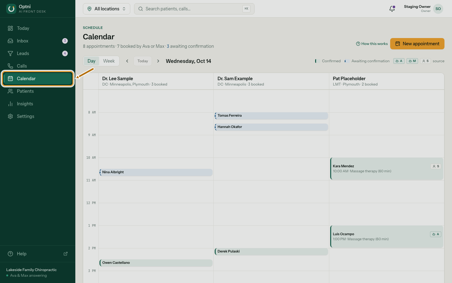Go to the next day
Screen dimensions: 452x283
click(158, 61)
